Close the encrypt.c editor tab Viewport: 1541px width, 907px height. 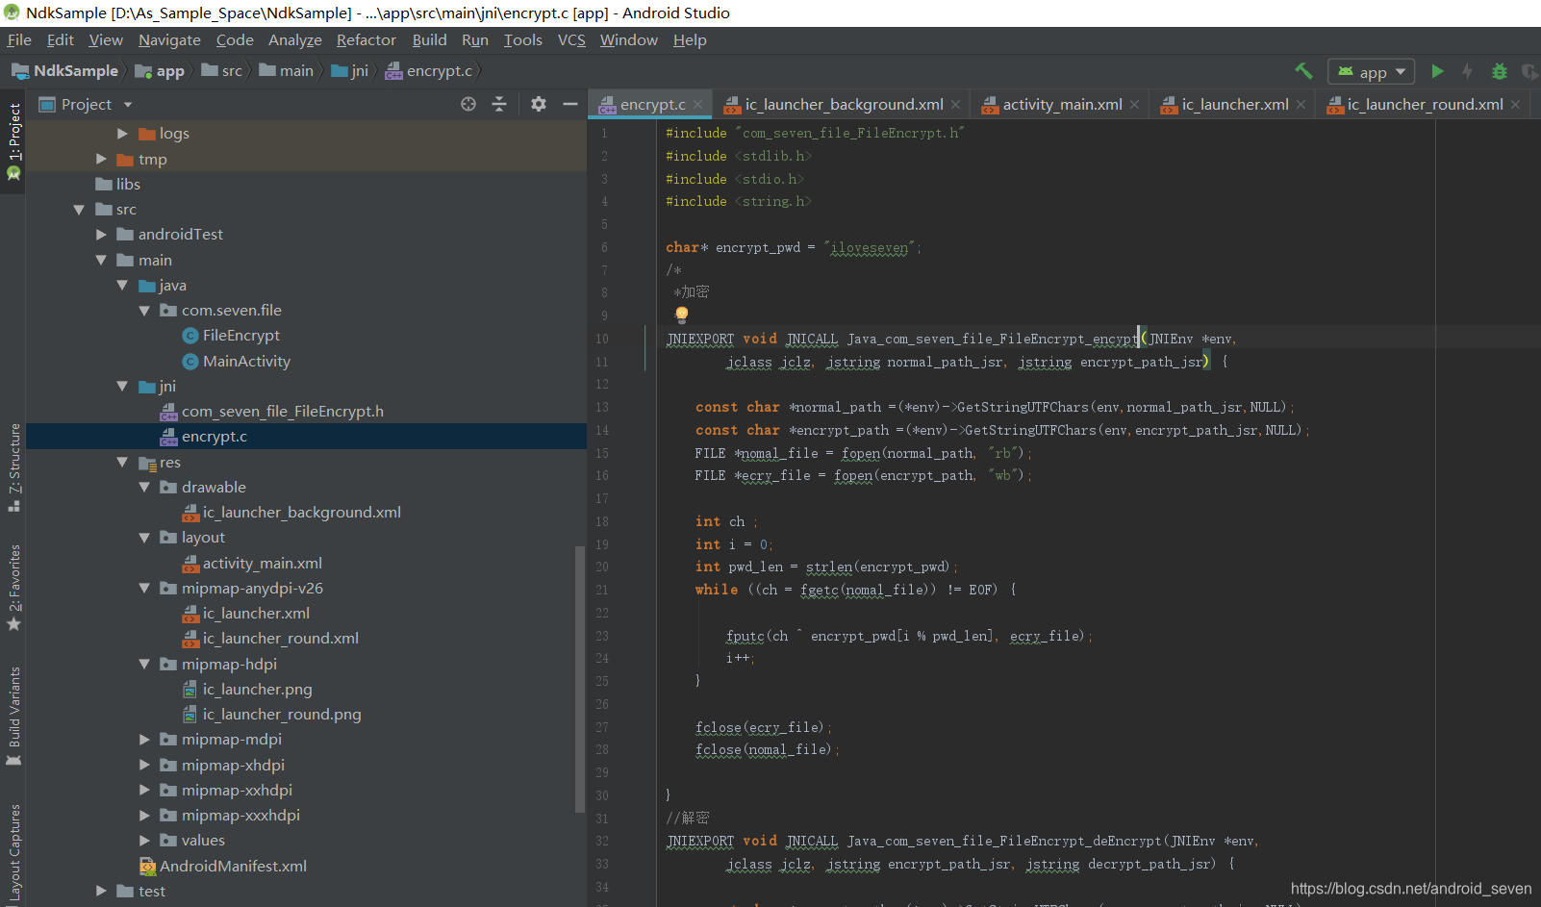(x=698, y=105)
